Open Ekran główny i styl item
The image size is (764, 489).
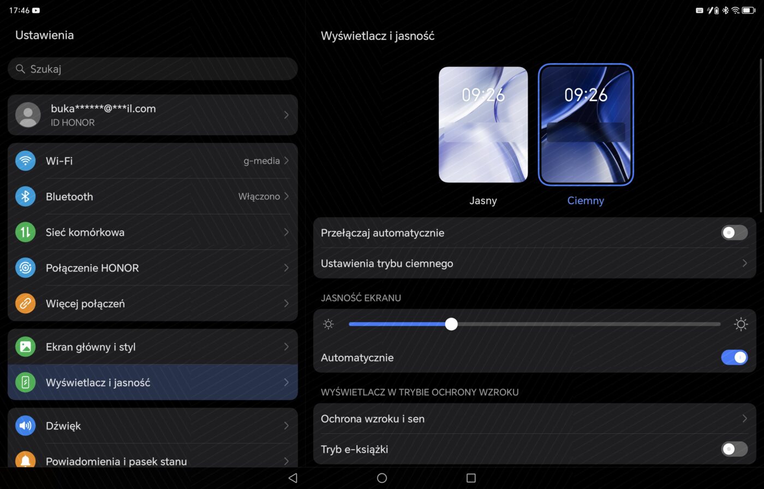coord(153,347)
